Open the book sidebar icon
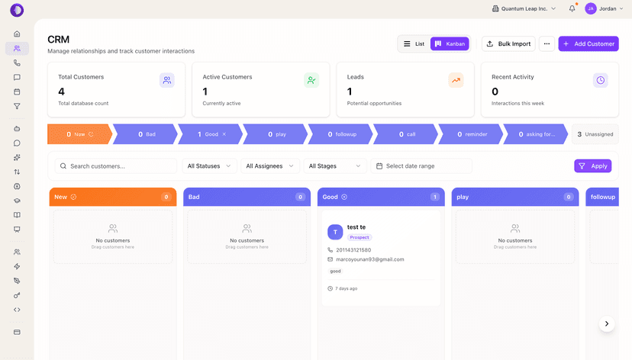The image size is (632, 360). point(17,215)
